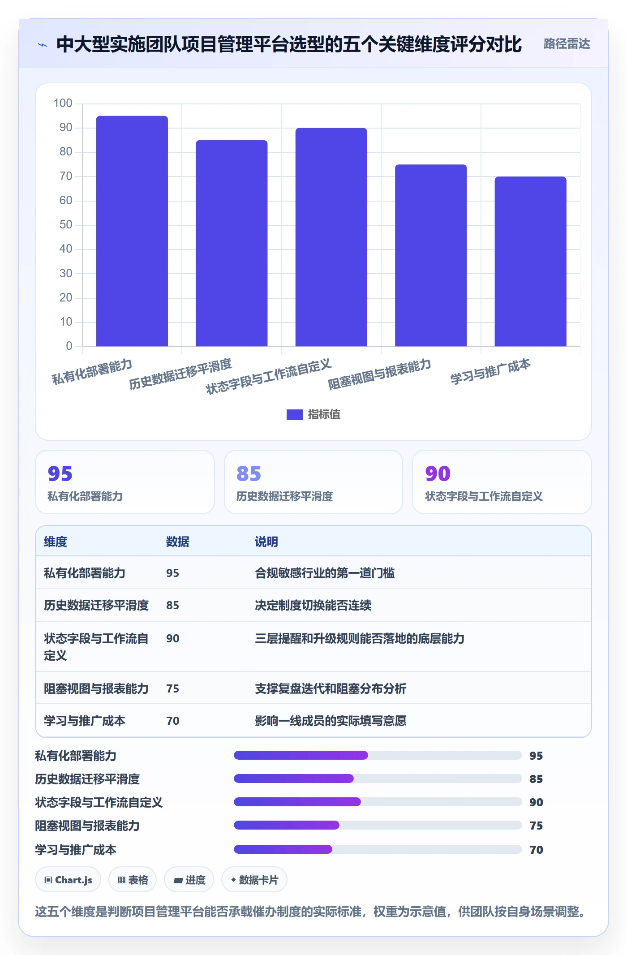Click the 历史数据迁移平滑度 progress bar
Screen dimensions: 627x955
pyautogui.click(x=378, y=779)
